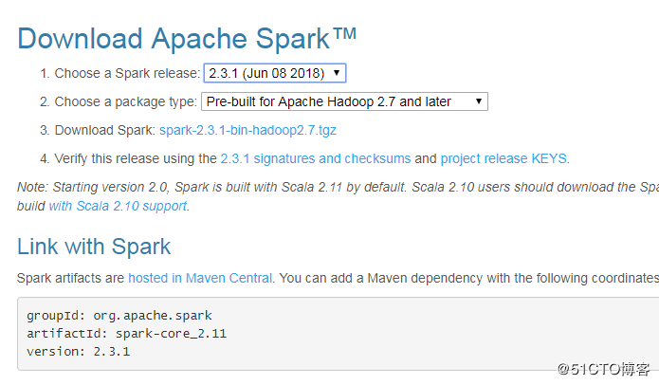Expand the package type dropdown
Image resolution: width=659 pixels, height=385 pixels.
click(x=344, y=101)
